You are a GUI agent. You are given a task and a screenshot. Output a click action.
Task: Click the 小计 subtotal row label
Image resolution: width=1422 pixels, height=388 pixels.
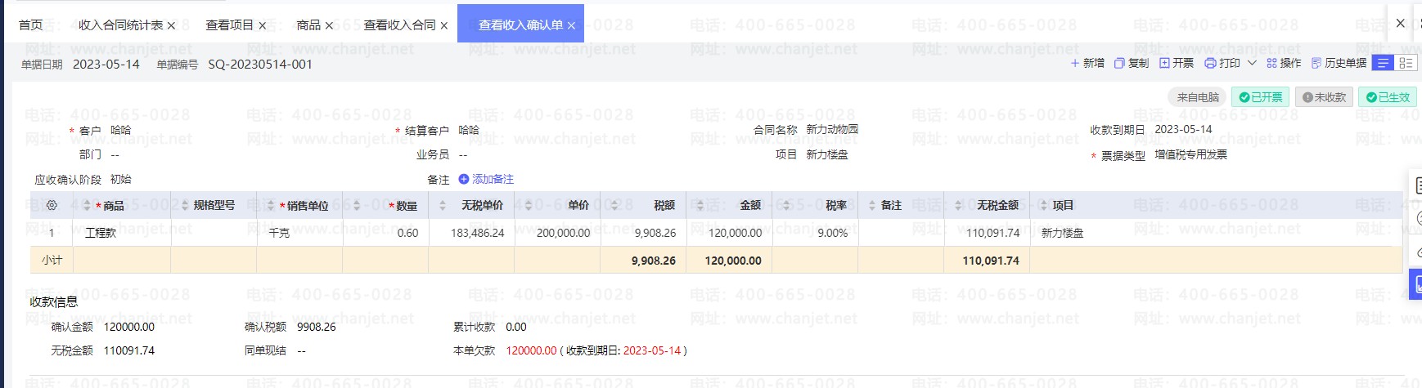point(52,260)
